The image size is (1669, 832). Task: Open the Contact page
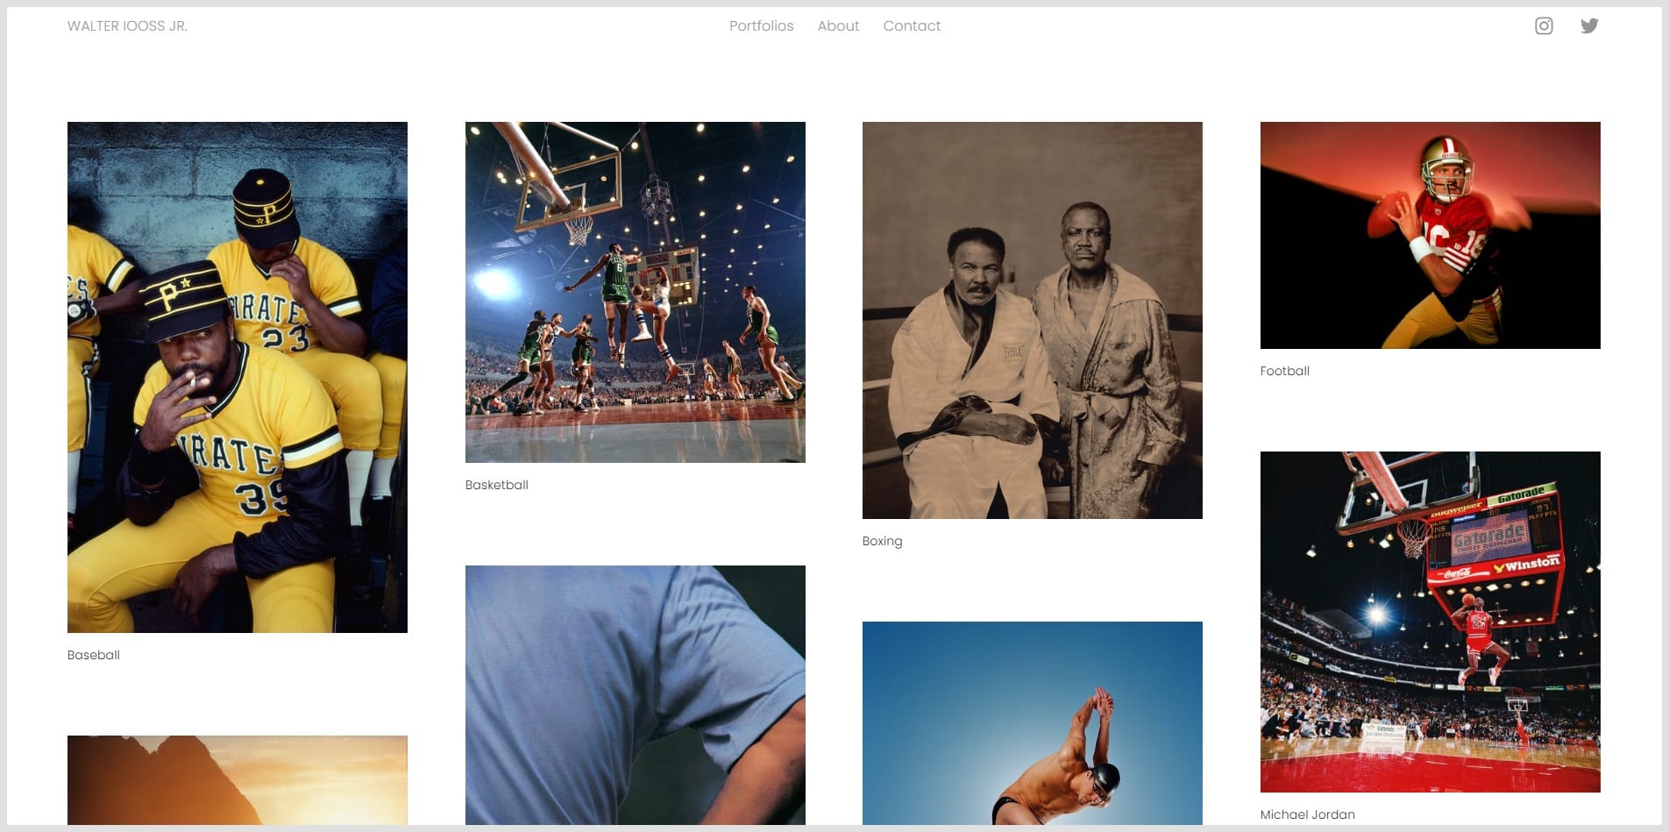click(x=912, y=26)
